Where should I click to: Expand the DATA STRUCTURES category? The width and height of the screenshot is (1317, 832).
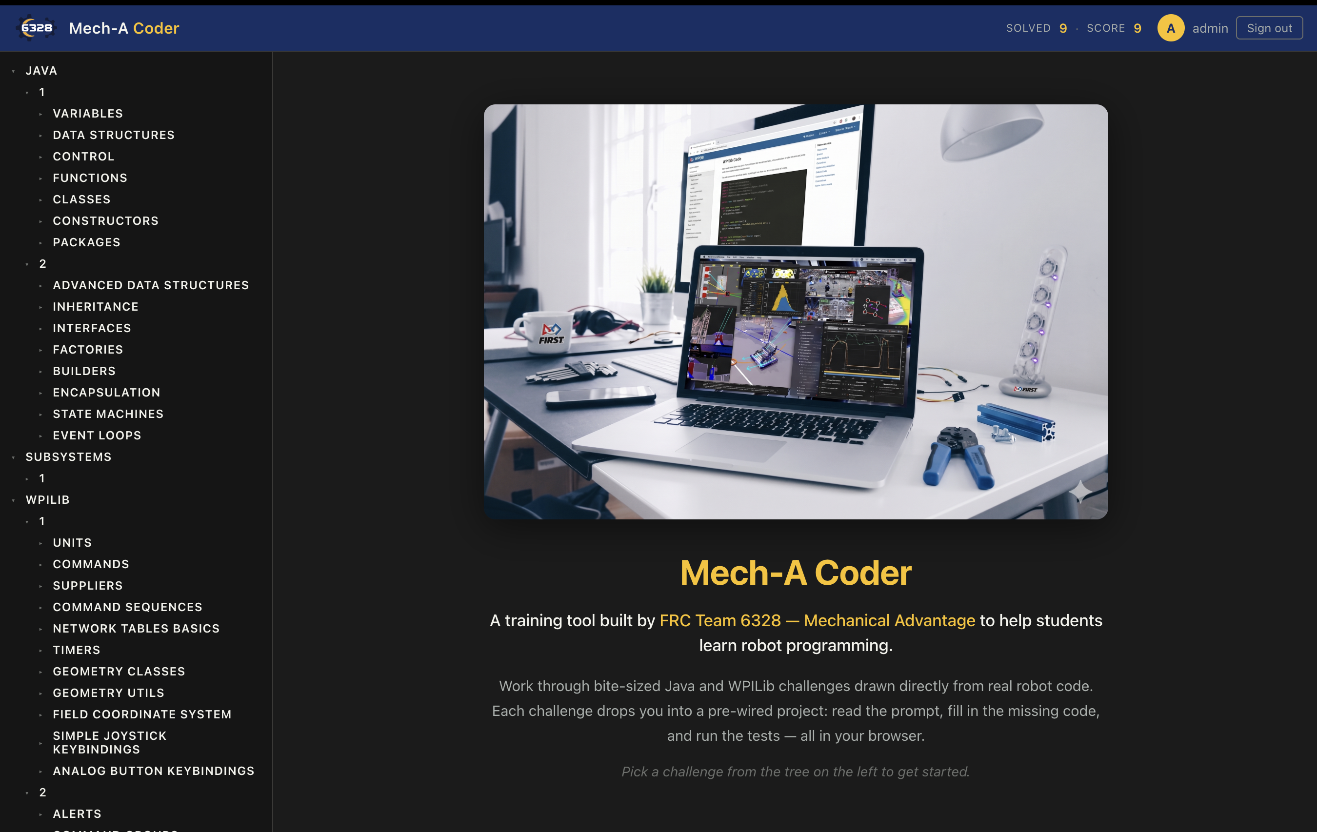point(114,135)
